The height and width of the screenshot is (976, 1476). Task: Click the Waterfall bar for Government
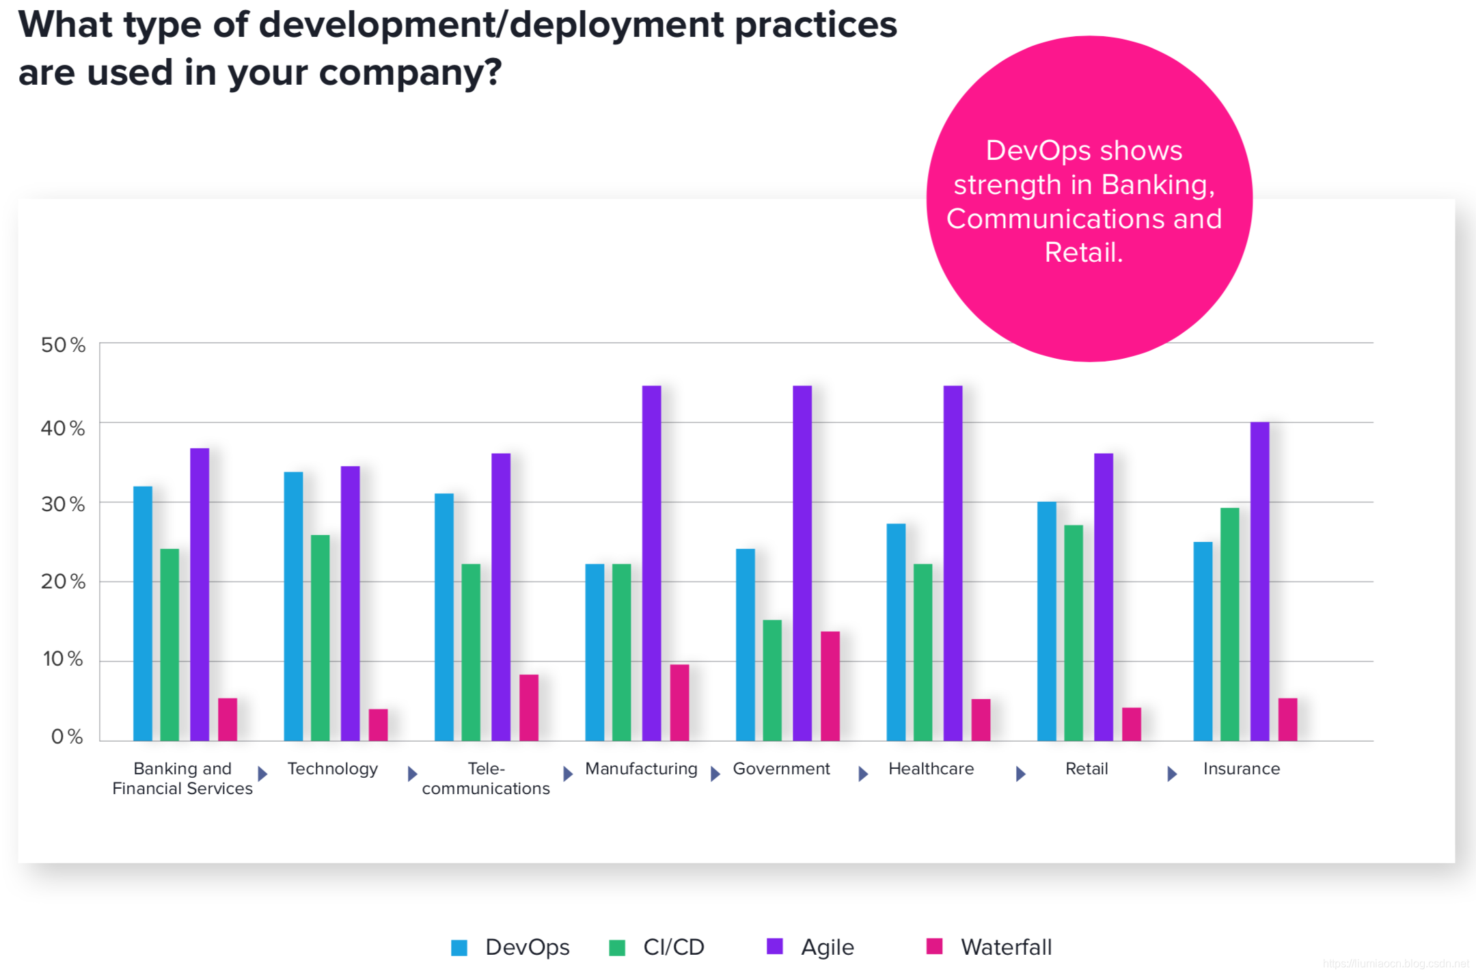click(830, 686)
